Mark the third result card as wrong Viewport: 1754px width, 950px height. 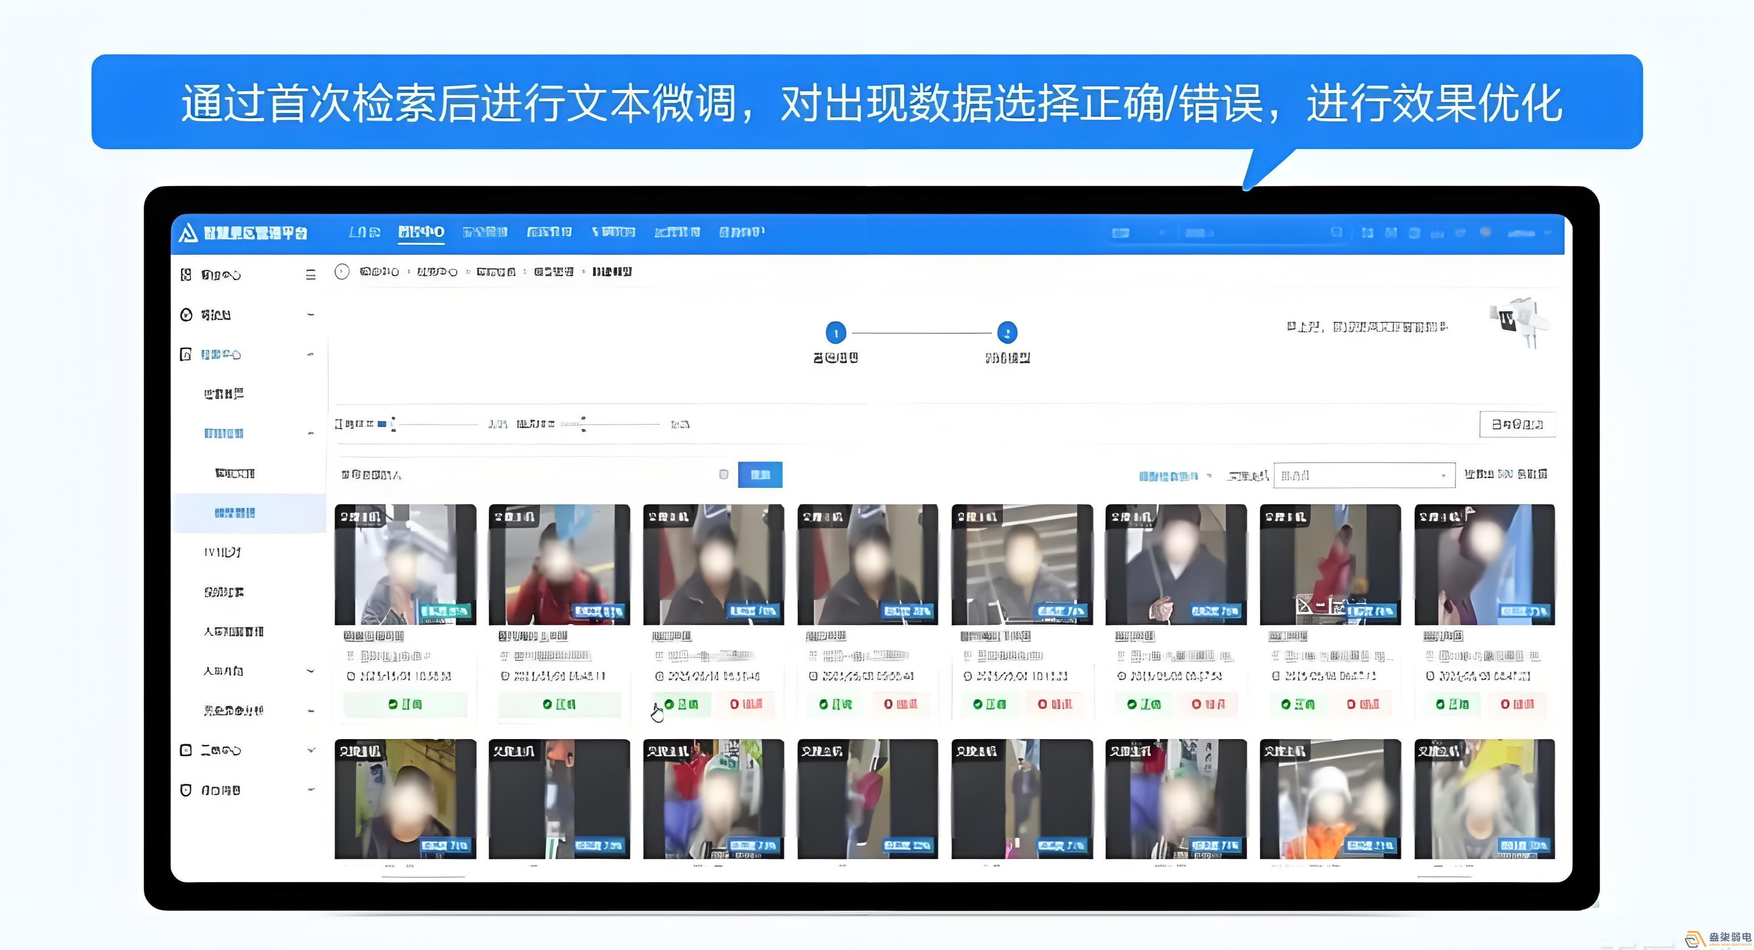[749, 704]
